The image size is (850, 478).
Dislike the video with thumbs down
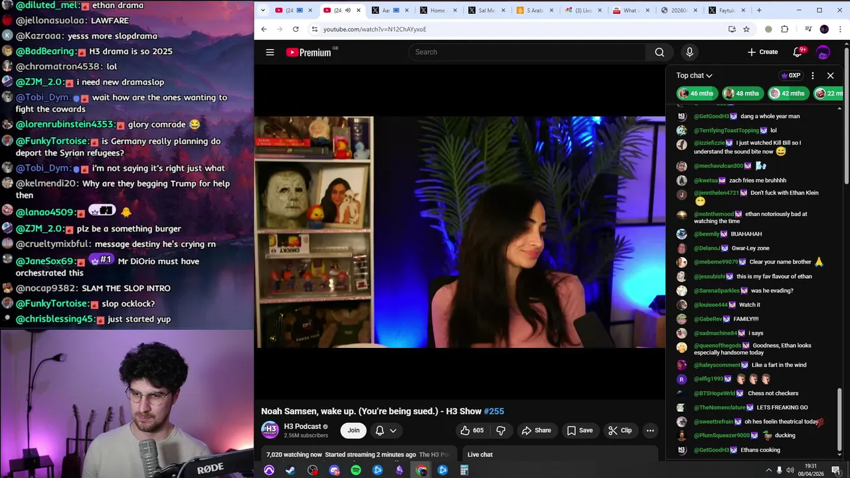(x=501, y=430)
